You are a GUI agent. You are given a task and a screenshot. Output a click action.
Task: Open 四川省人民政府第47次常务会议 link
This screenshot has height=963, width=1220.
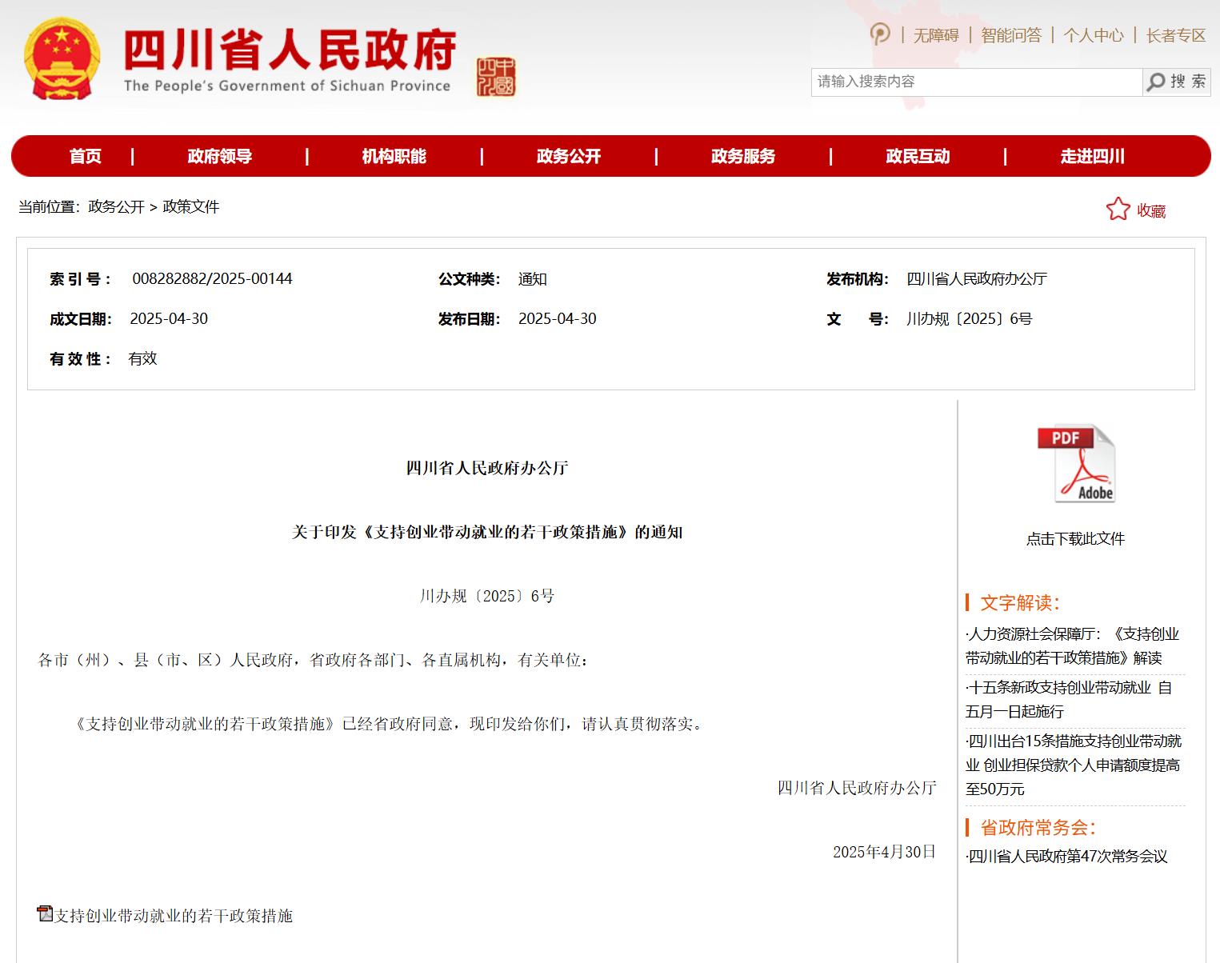[1068, 856]
